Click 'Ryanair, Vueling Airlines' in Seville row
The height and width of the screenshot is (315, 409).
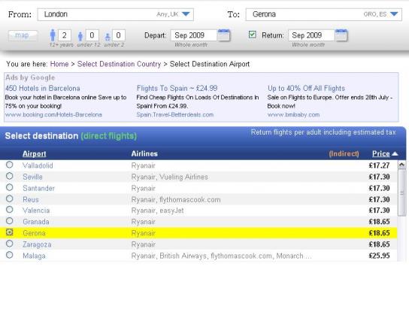point(170,177)
